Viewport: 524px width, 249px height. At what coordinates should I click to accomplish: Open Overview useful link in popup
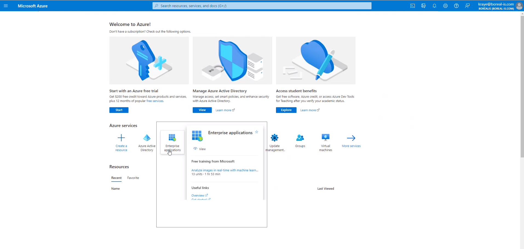[200, 195]
